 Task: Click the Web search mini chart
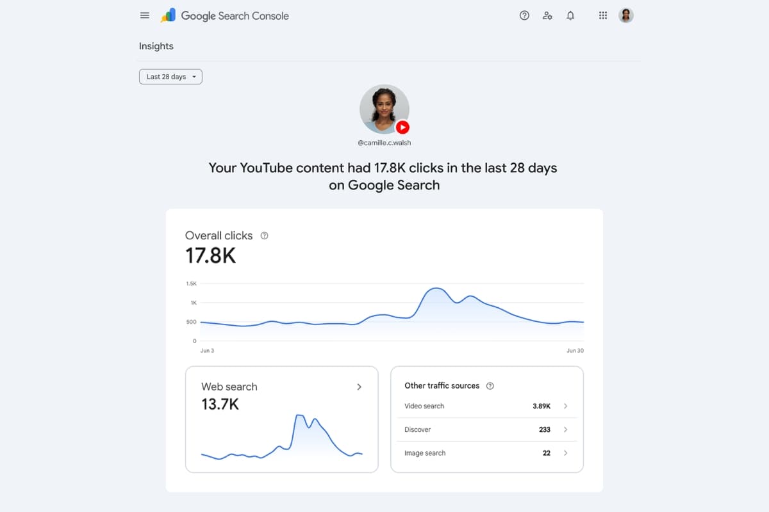tap(282, 437)
